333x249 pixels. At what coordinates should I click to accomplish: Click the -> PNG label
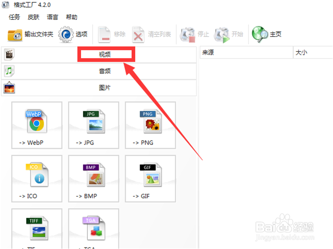pos(143,143)
